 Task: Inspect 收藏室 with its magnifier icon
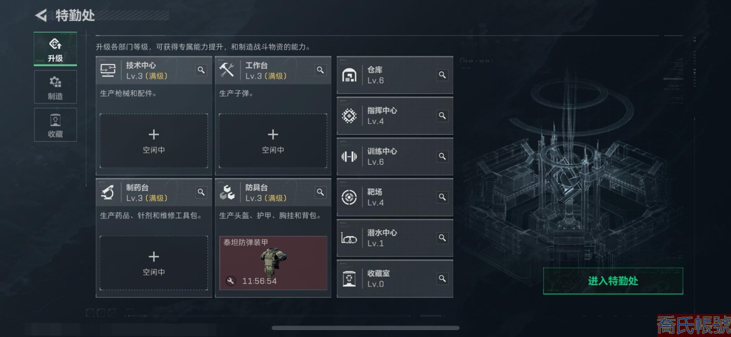point(442,279)
